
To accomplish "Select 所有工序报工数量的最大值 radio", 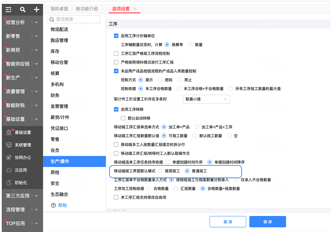I will click(231, 89).
